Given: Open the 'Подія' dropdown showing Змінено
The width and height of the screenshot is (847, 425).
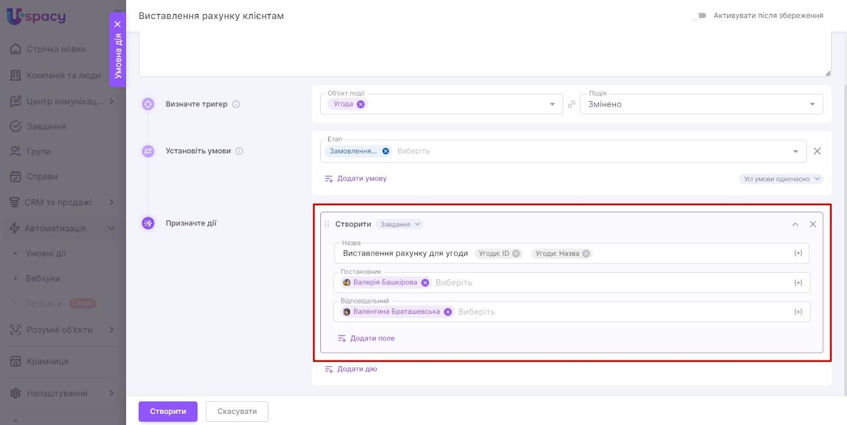Looking at the screenshot, I should click(701, 104).
